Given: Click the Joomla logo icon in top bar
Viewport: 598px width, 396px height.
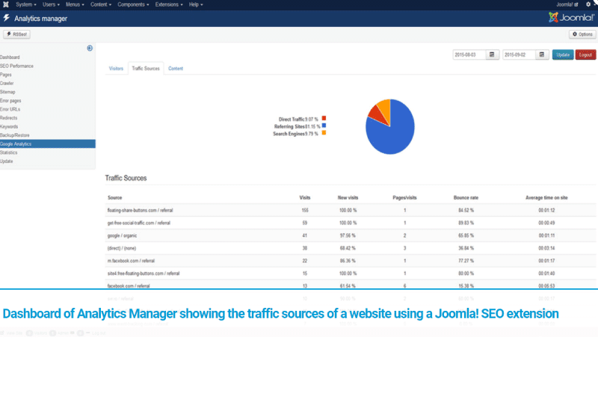Looking at the screenshot, I should (x=6, y=4).
